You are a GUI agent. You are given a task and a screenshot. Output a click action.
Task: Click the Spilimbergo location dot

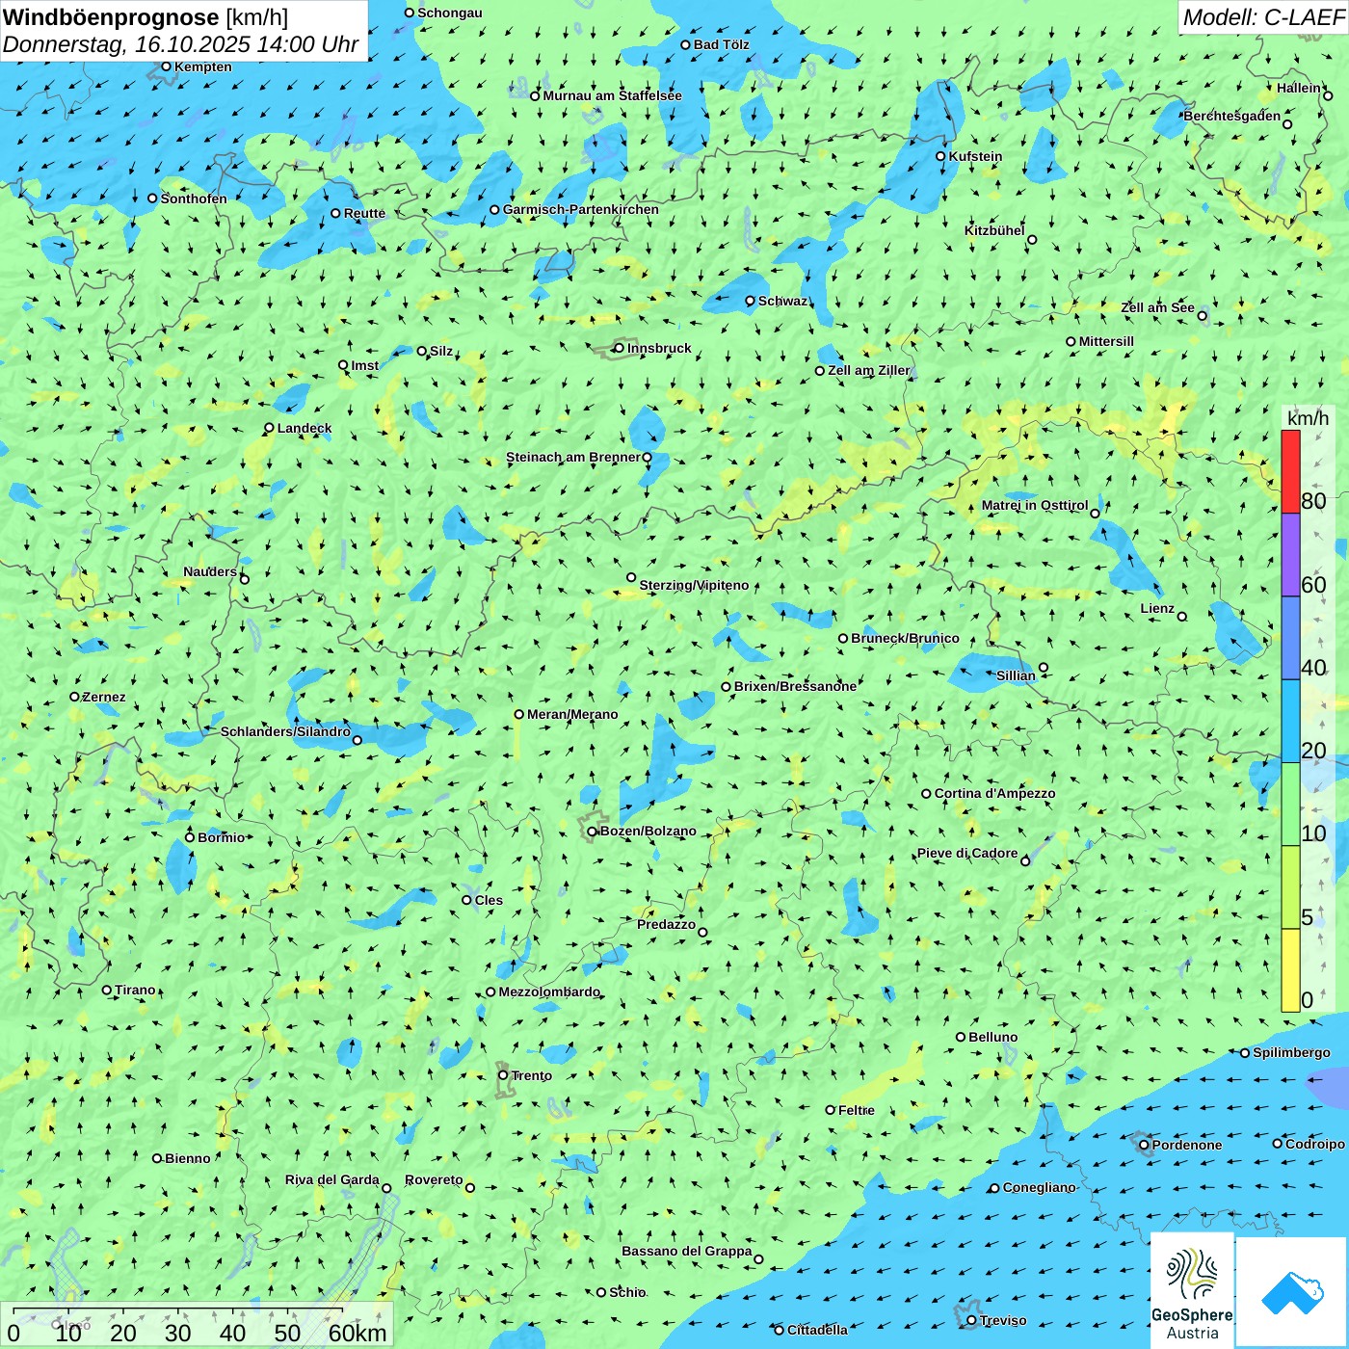tap(1245, 1053)
